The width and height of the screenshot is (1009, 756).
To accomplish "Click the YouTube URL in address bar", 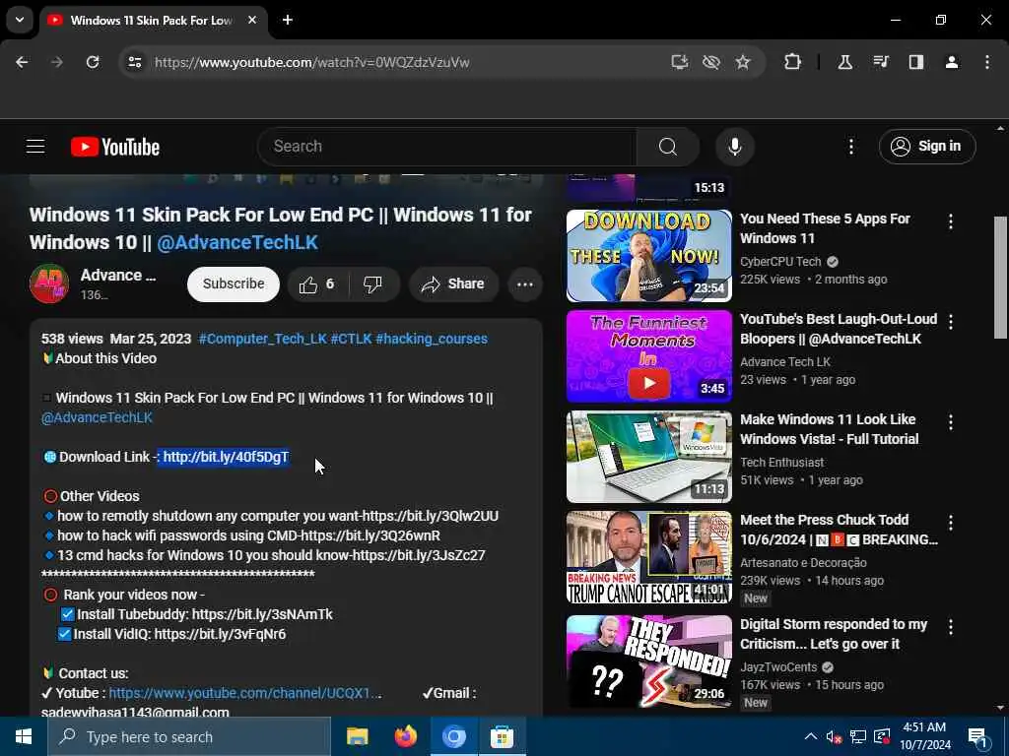I will (x=312, y=62).
